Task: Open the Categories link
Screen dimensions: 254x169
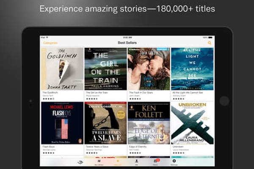Action: tap(50, 43)
